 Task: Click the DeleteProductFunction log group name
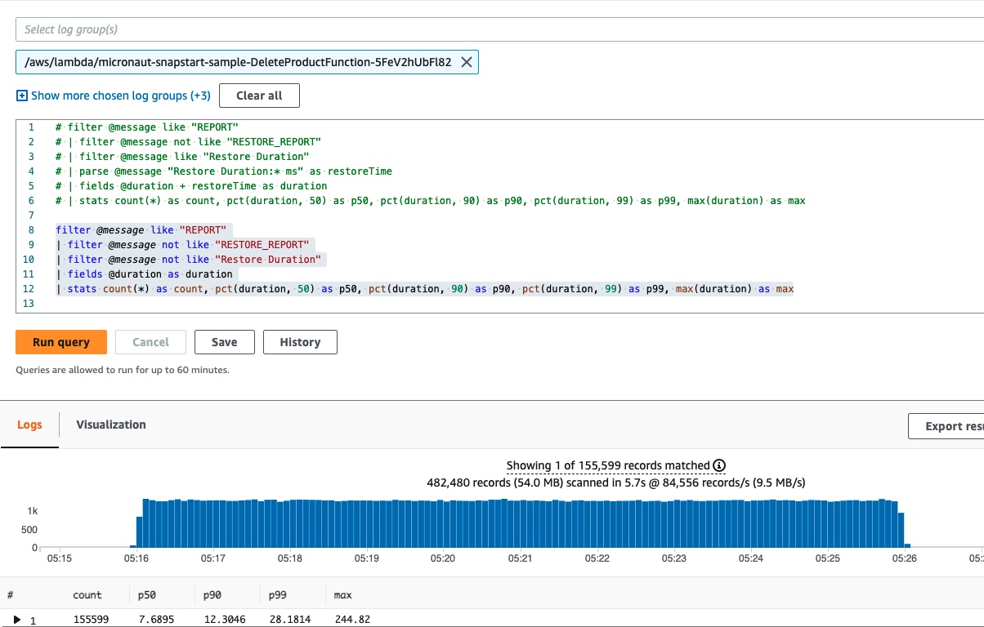(x=238, y=62)
